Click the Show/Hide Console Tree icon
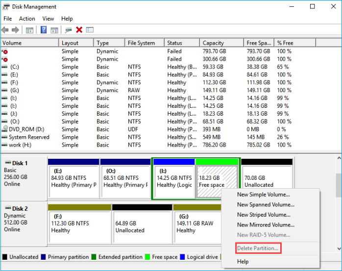The image size is (342, 271). coord(29,30)
